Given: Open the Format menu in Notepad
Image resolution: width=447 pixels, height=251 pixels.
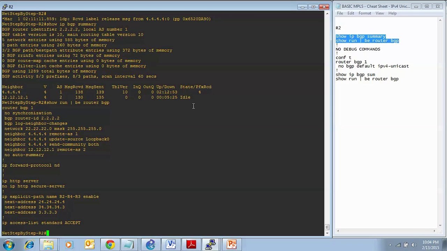Looking at the screenshot, I should (365, 13).
